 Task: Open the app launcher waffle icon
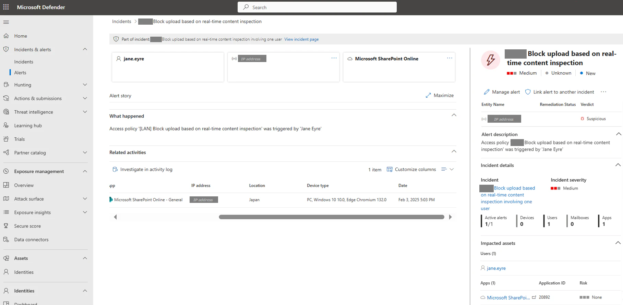tap(6, 7)
